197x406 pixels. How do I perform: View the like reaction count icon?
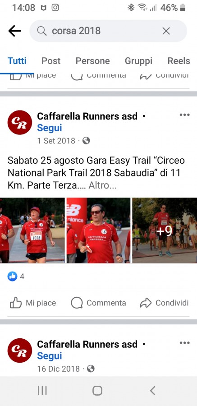point(13,277)
